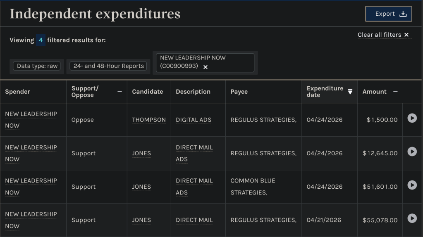Click the Data type: raw filter tag
423x237 pixels.
37,66
